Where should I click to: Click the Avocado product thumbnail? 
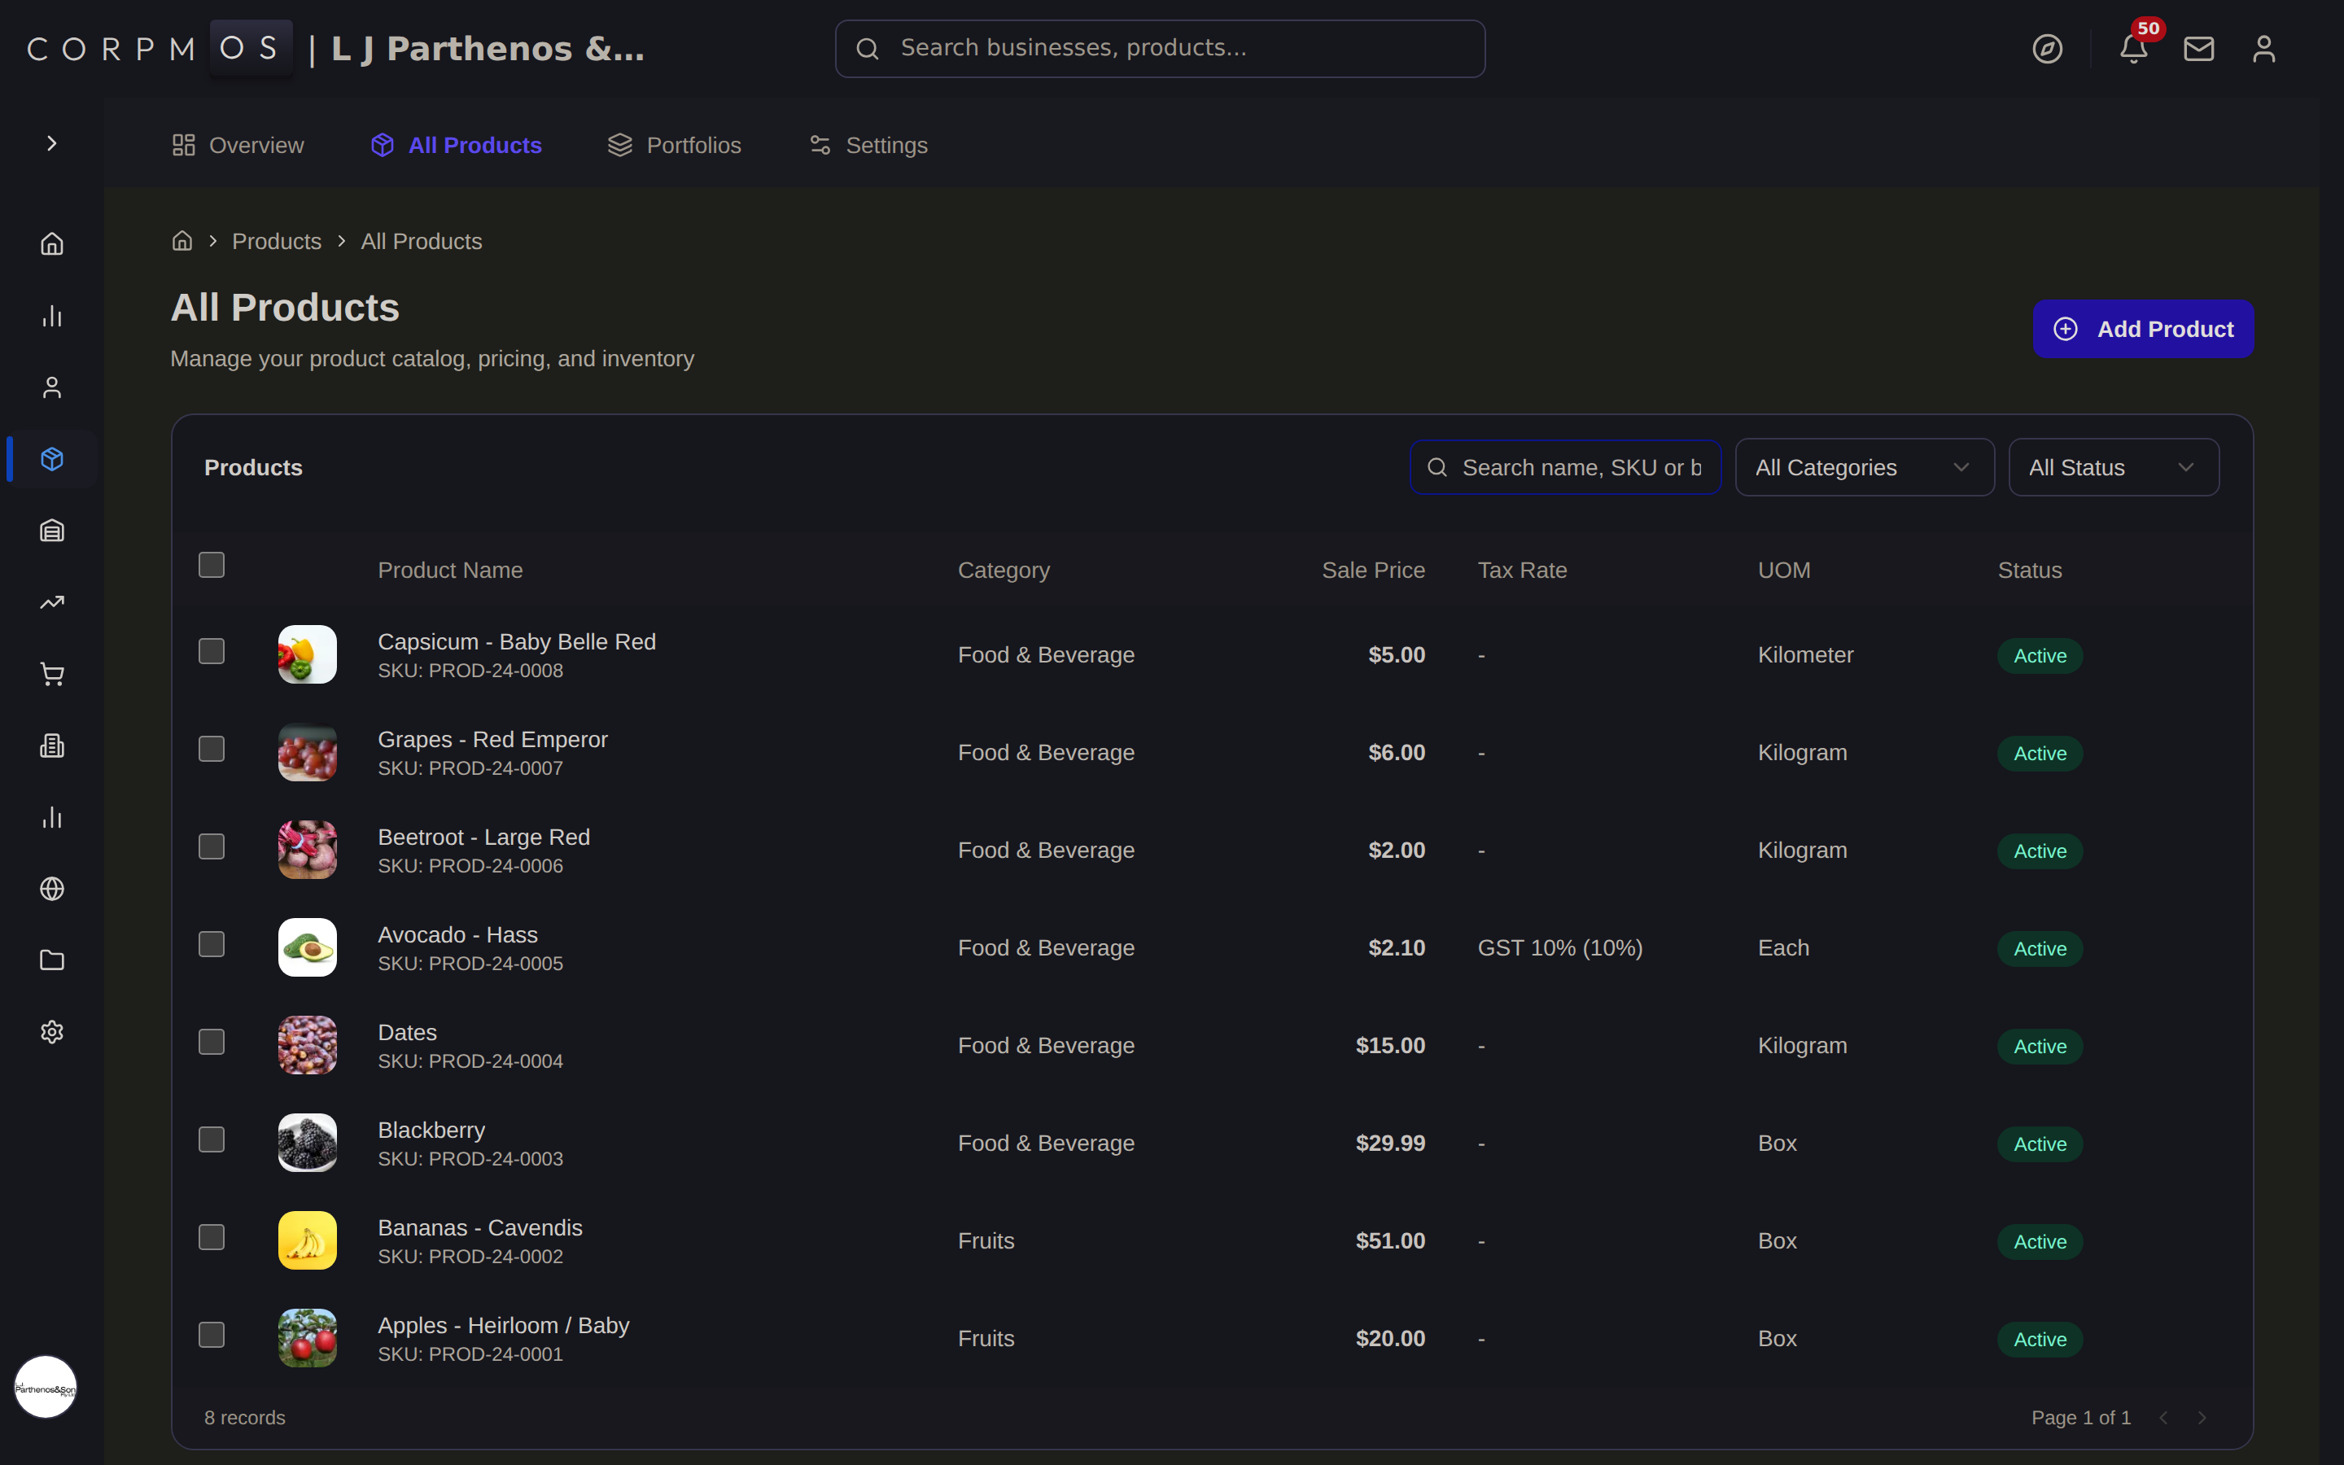coord(307,947)
